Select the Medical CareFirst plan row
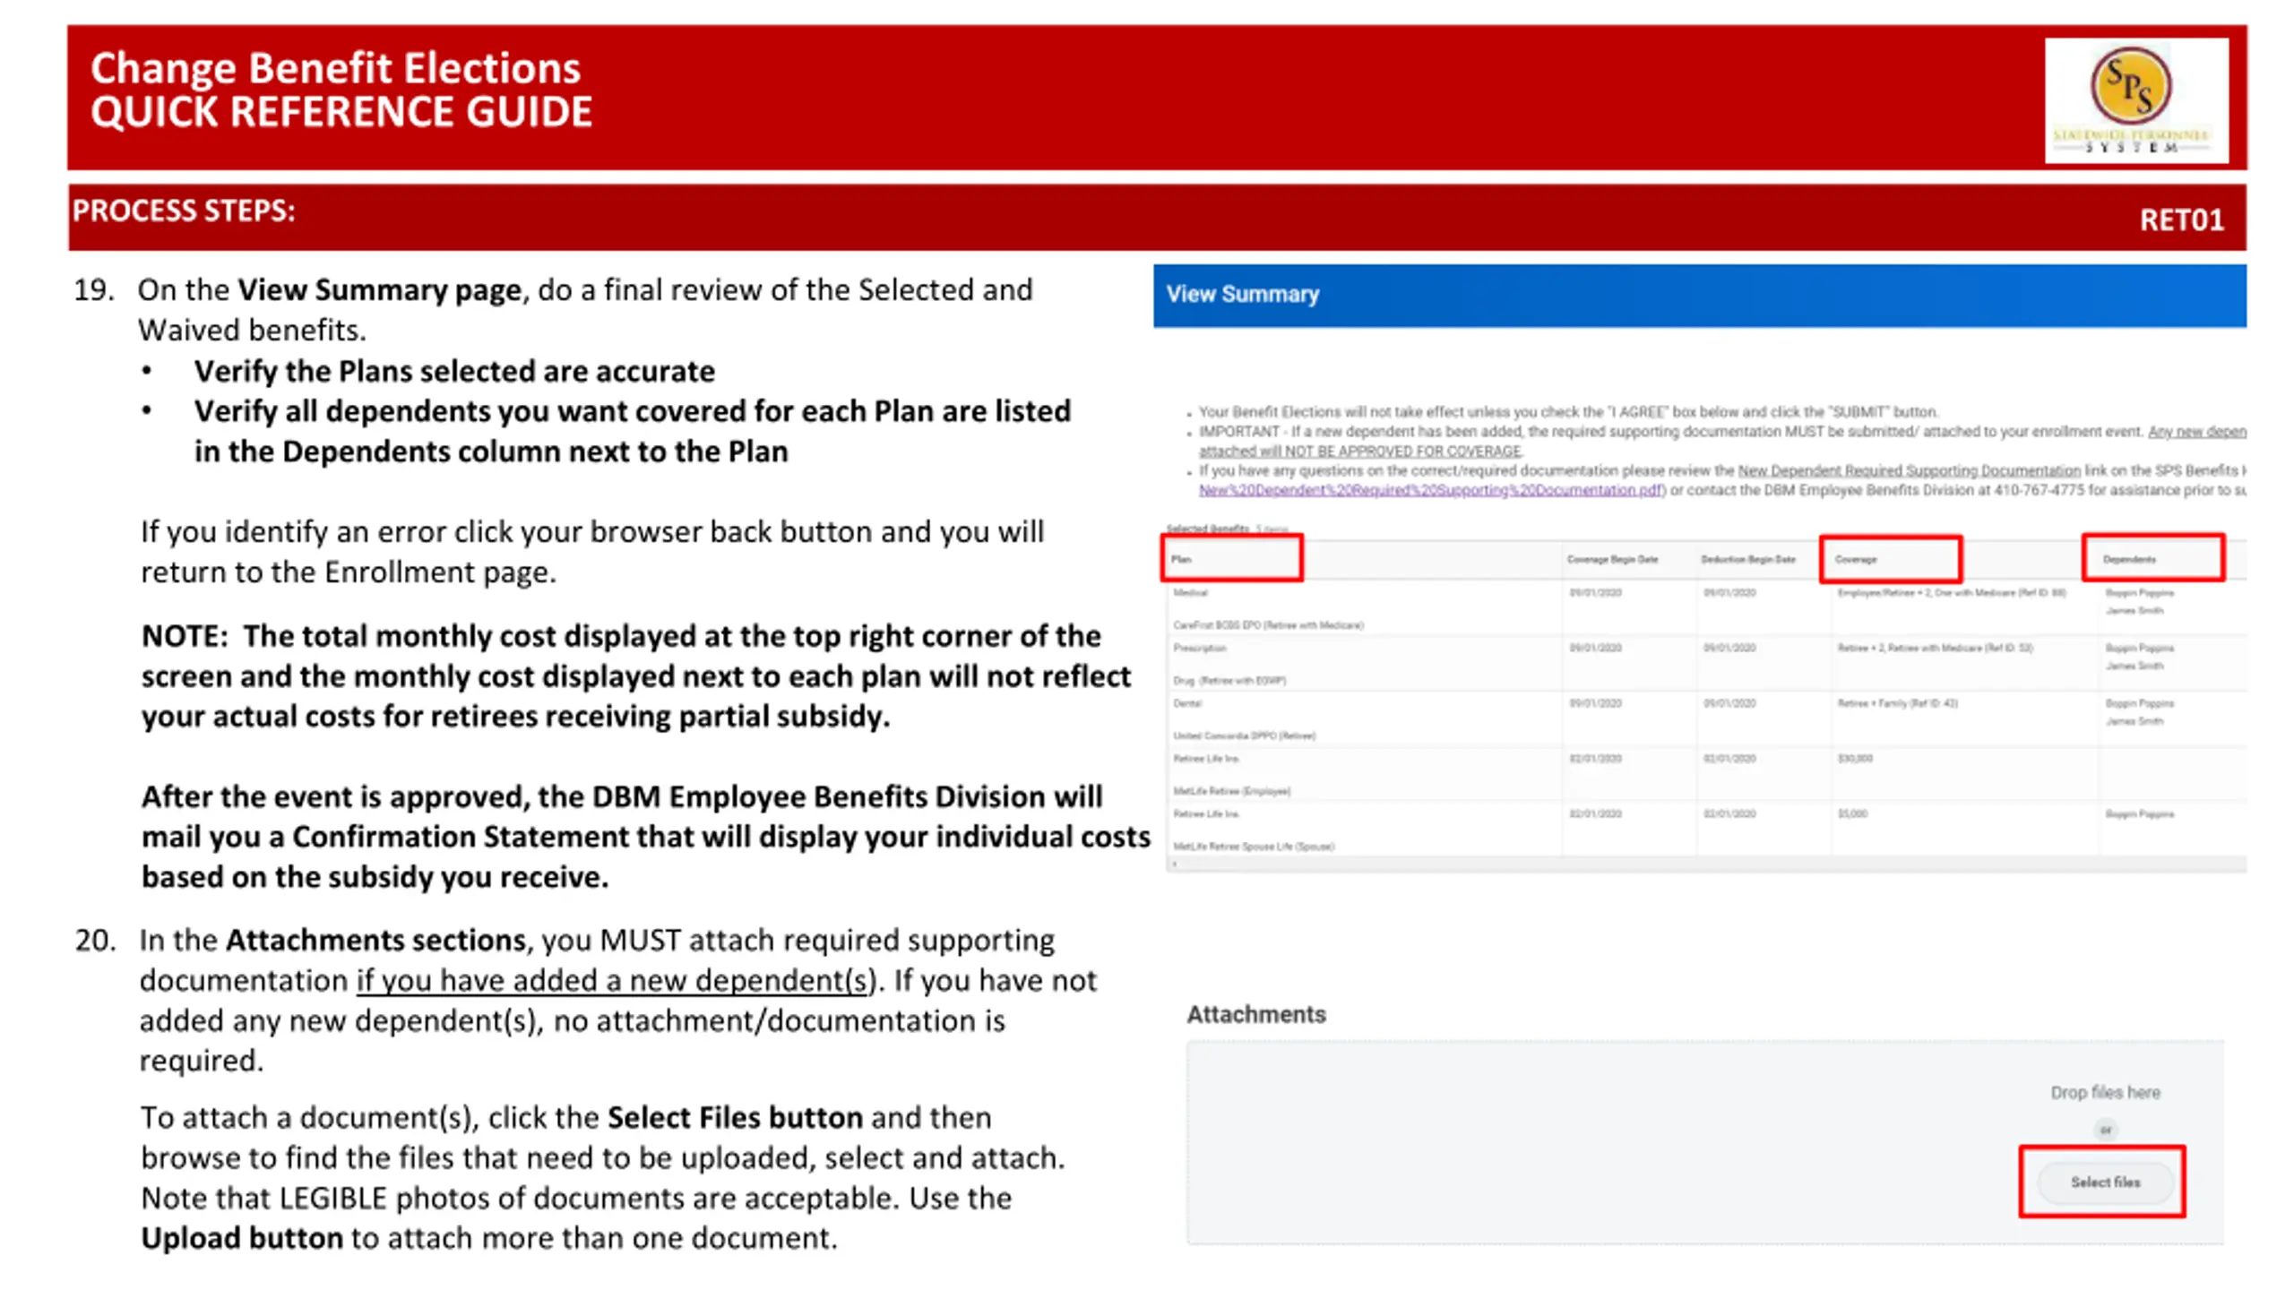This screenshot has height=1290, width=2294. click(x=1706, y=608)
